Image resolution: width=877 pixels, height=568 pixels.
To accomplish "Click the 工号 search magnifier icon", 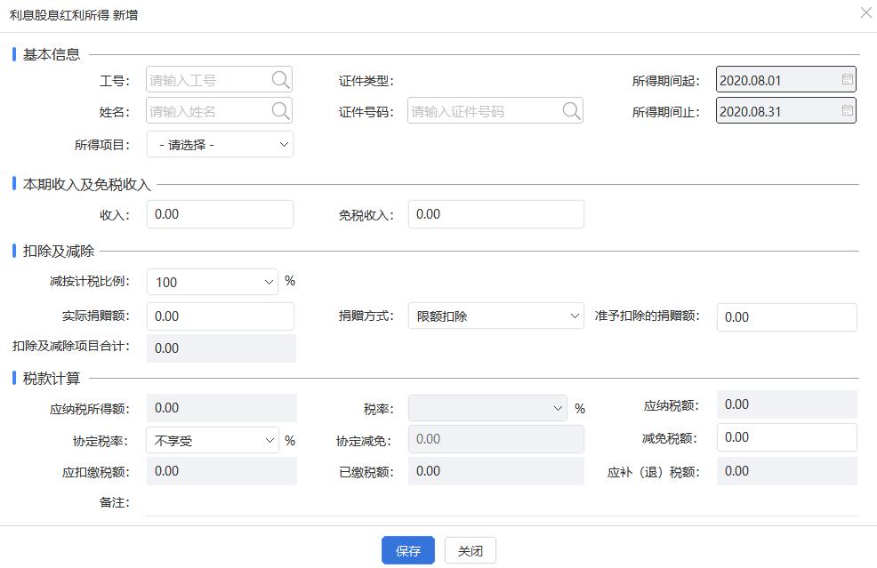I will click(280, 79).
